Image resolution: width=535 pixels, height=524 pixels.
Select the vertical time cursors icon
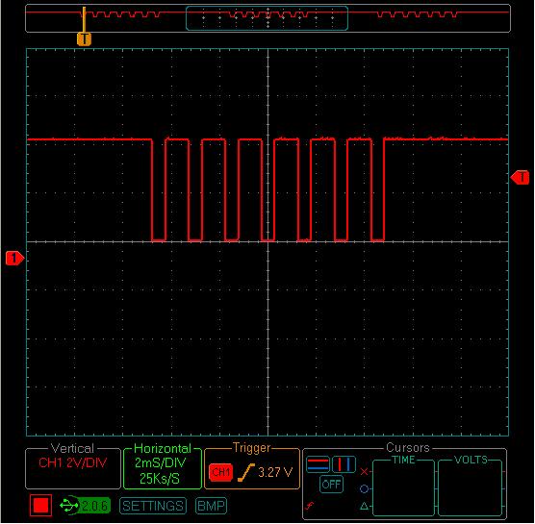pyautogui.click(x=344, y=464)
